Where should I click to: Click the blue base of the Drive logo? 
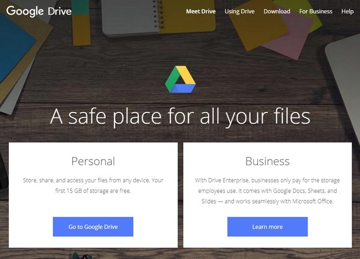pyautogui.click(x=183, y=89)
